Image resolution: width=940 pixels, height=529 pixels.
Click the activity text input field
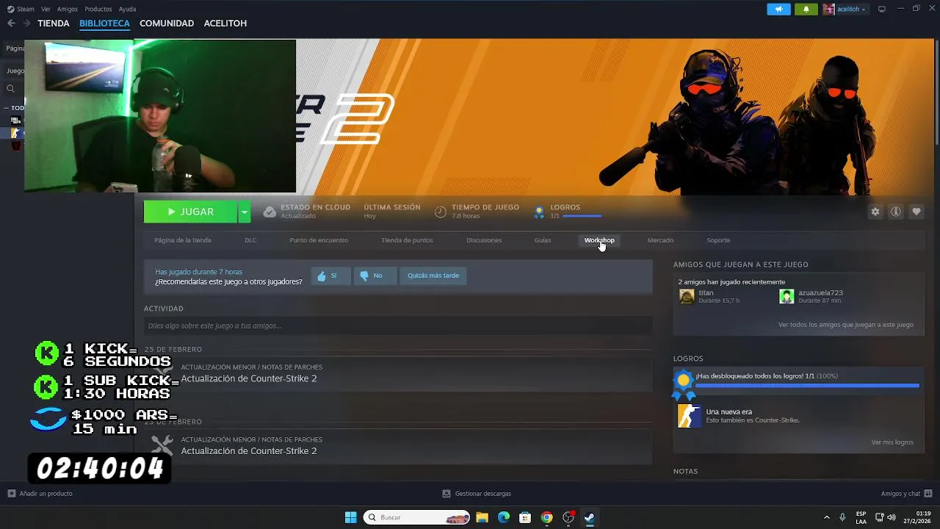point(398,325)
